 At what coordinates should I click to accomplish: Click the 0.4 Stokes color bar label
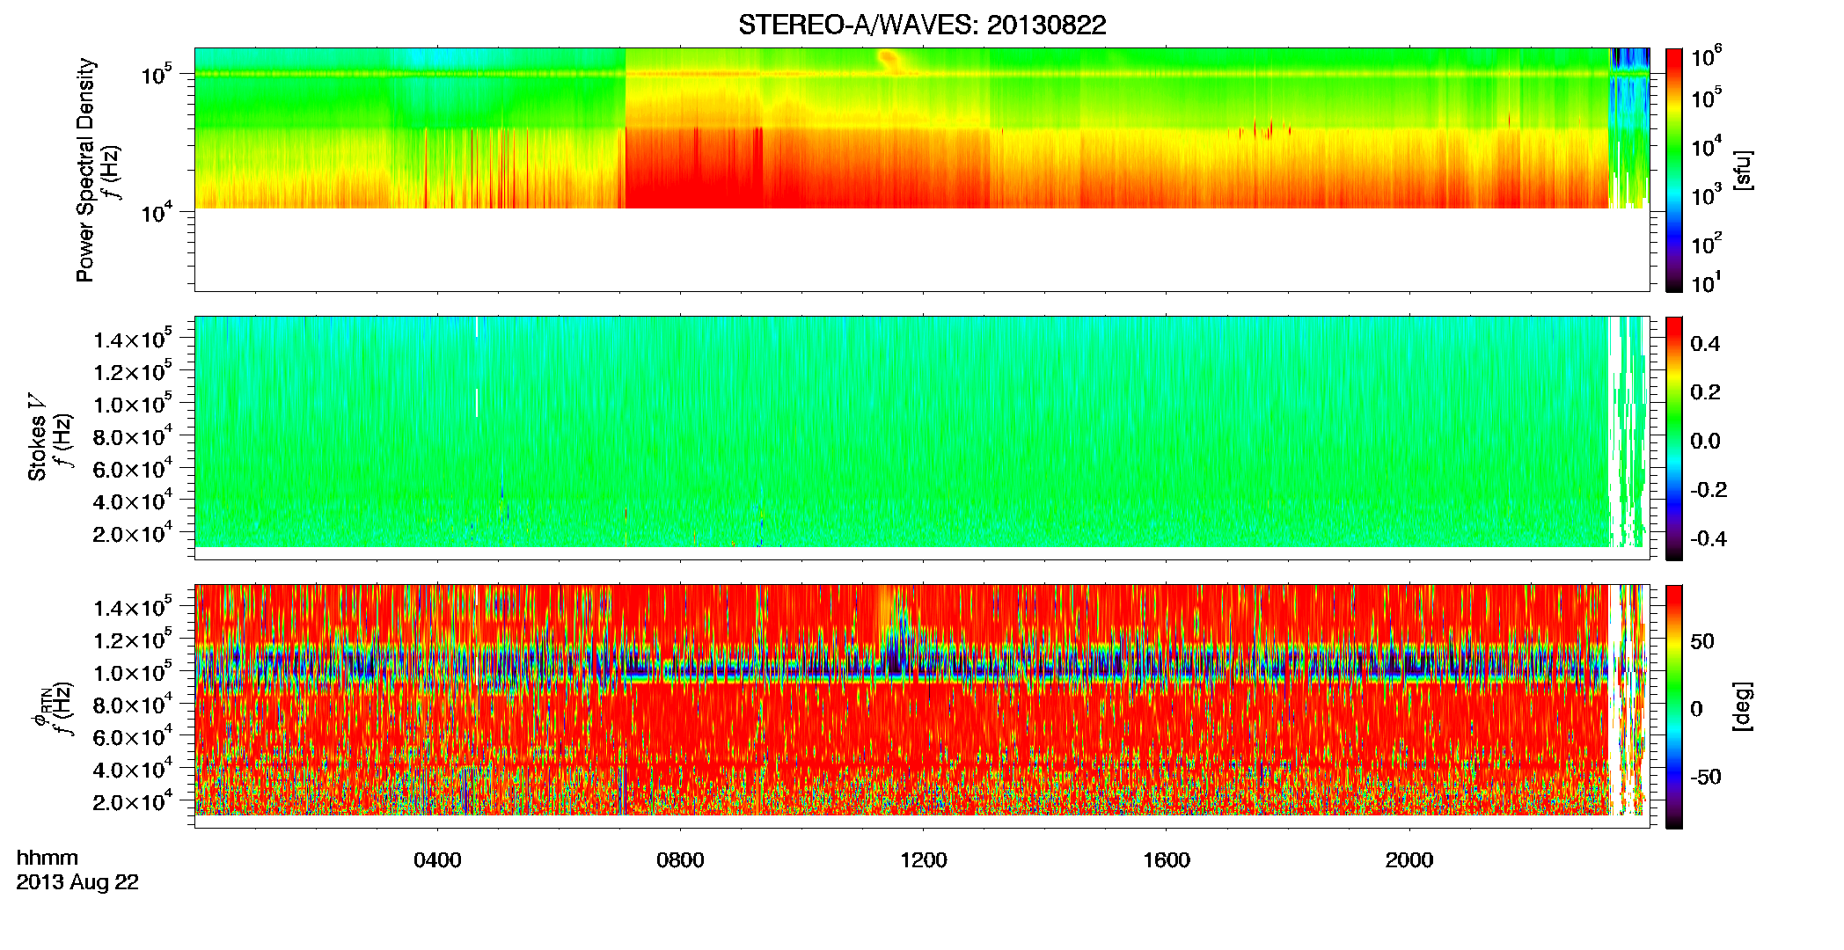coord(1705,344)
